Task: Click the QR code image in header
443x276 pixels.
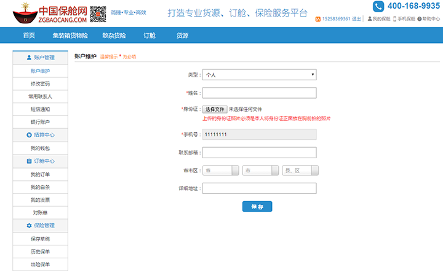Action: pos(98,13)
